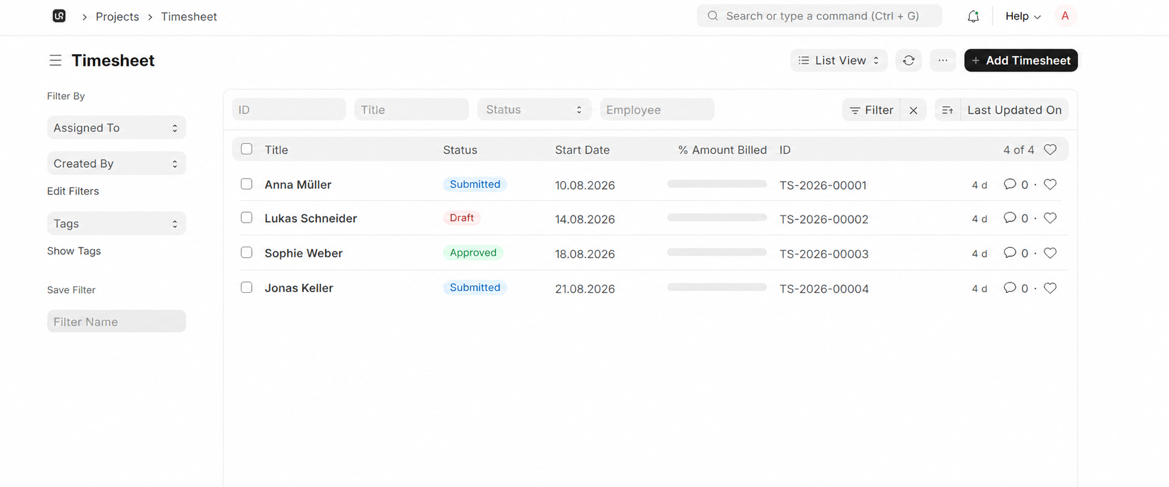Open the Frappe home logo icon
The height and width of the screenshot is (487, 1169).
coord(59,16)
